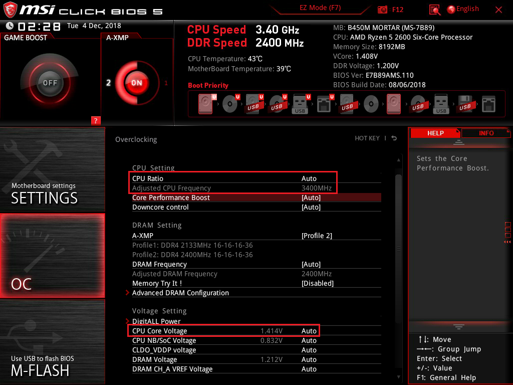Click the CLDO_VDDP voltage Auto field
The image size is (513, 385).
coord(309,349)
